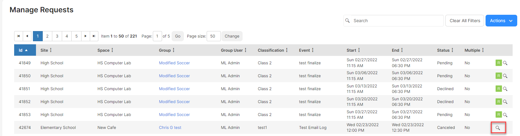Open the Group column options menu
The image size is (520, 136).
pos(173,50)
